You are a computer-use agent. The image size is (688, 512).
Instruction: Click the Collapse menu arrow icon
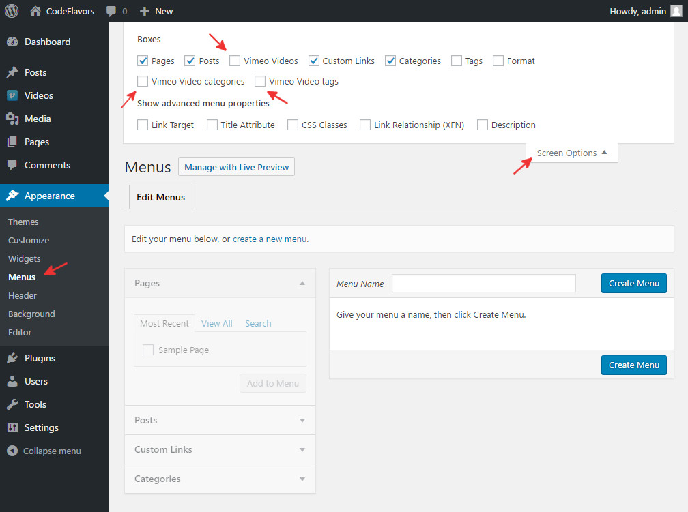pyautogui.click(x=12, y=451)
